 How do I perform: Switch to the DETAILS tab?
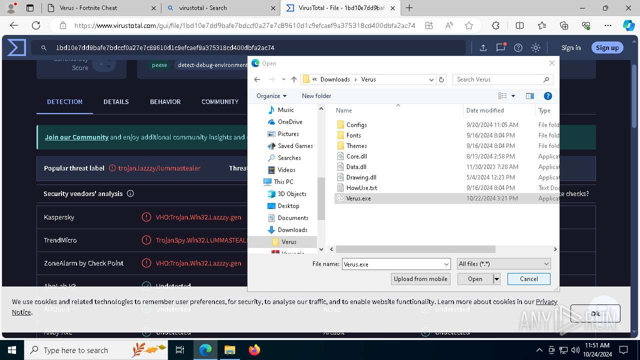[x=116, y=101]
